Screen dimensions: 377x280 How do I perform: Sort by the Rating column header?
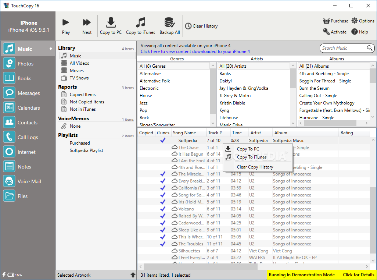point(354,133)
